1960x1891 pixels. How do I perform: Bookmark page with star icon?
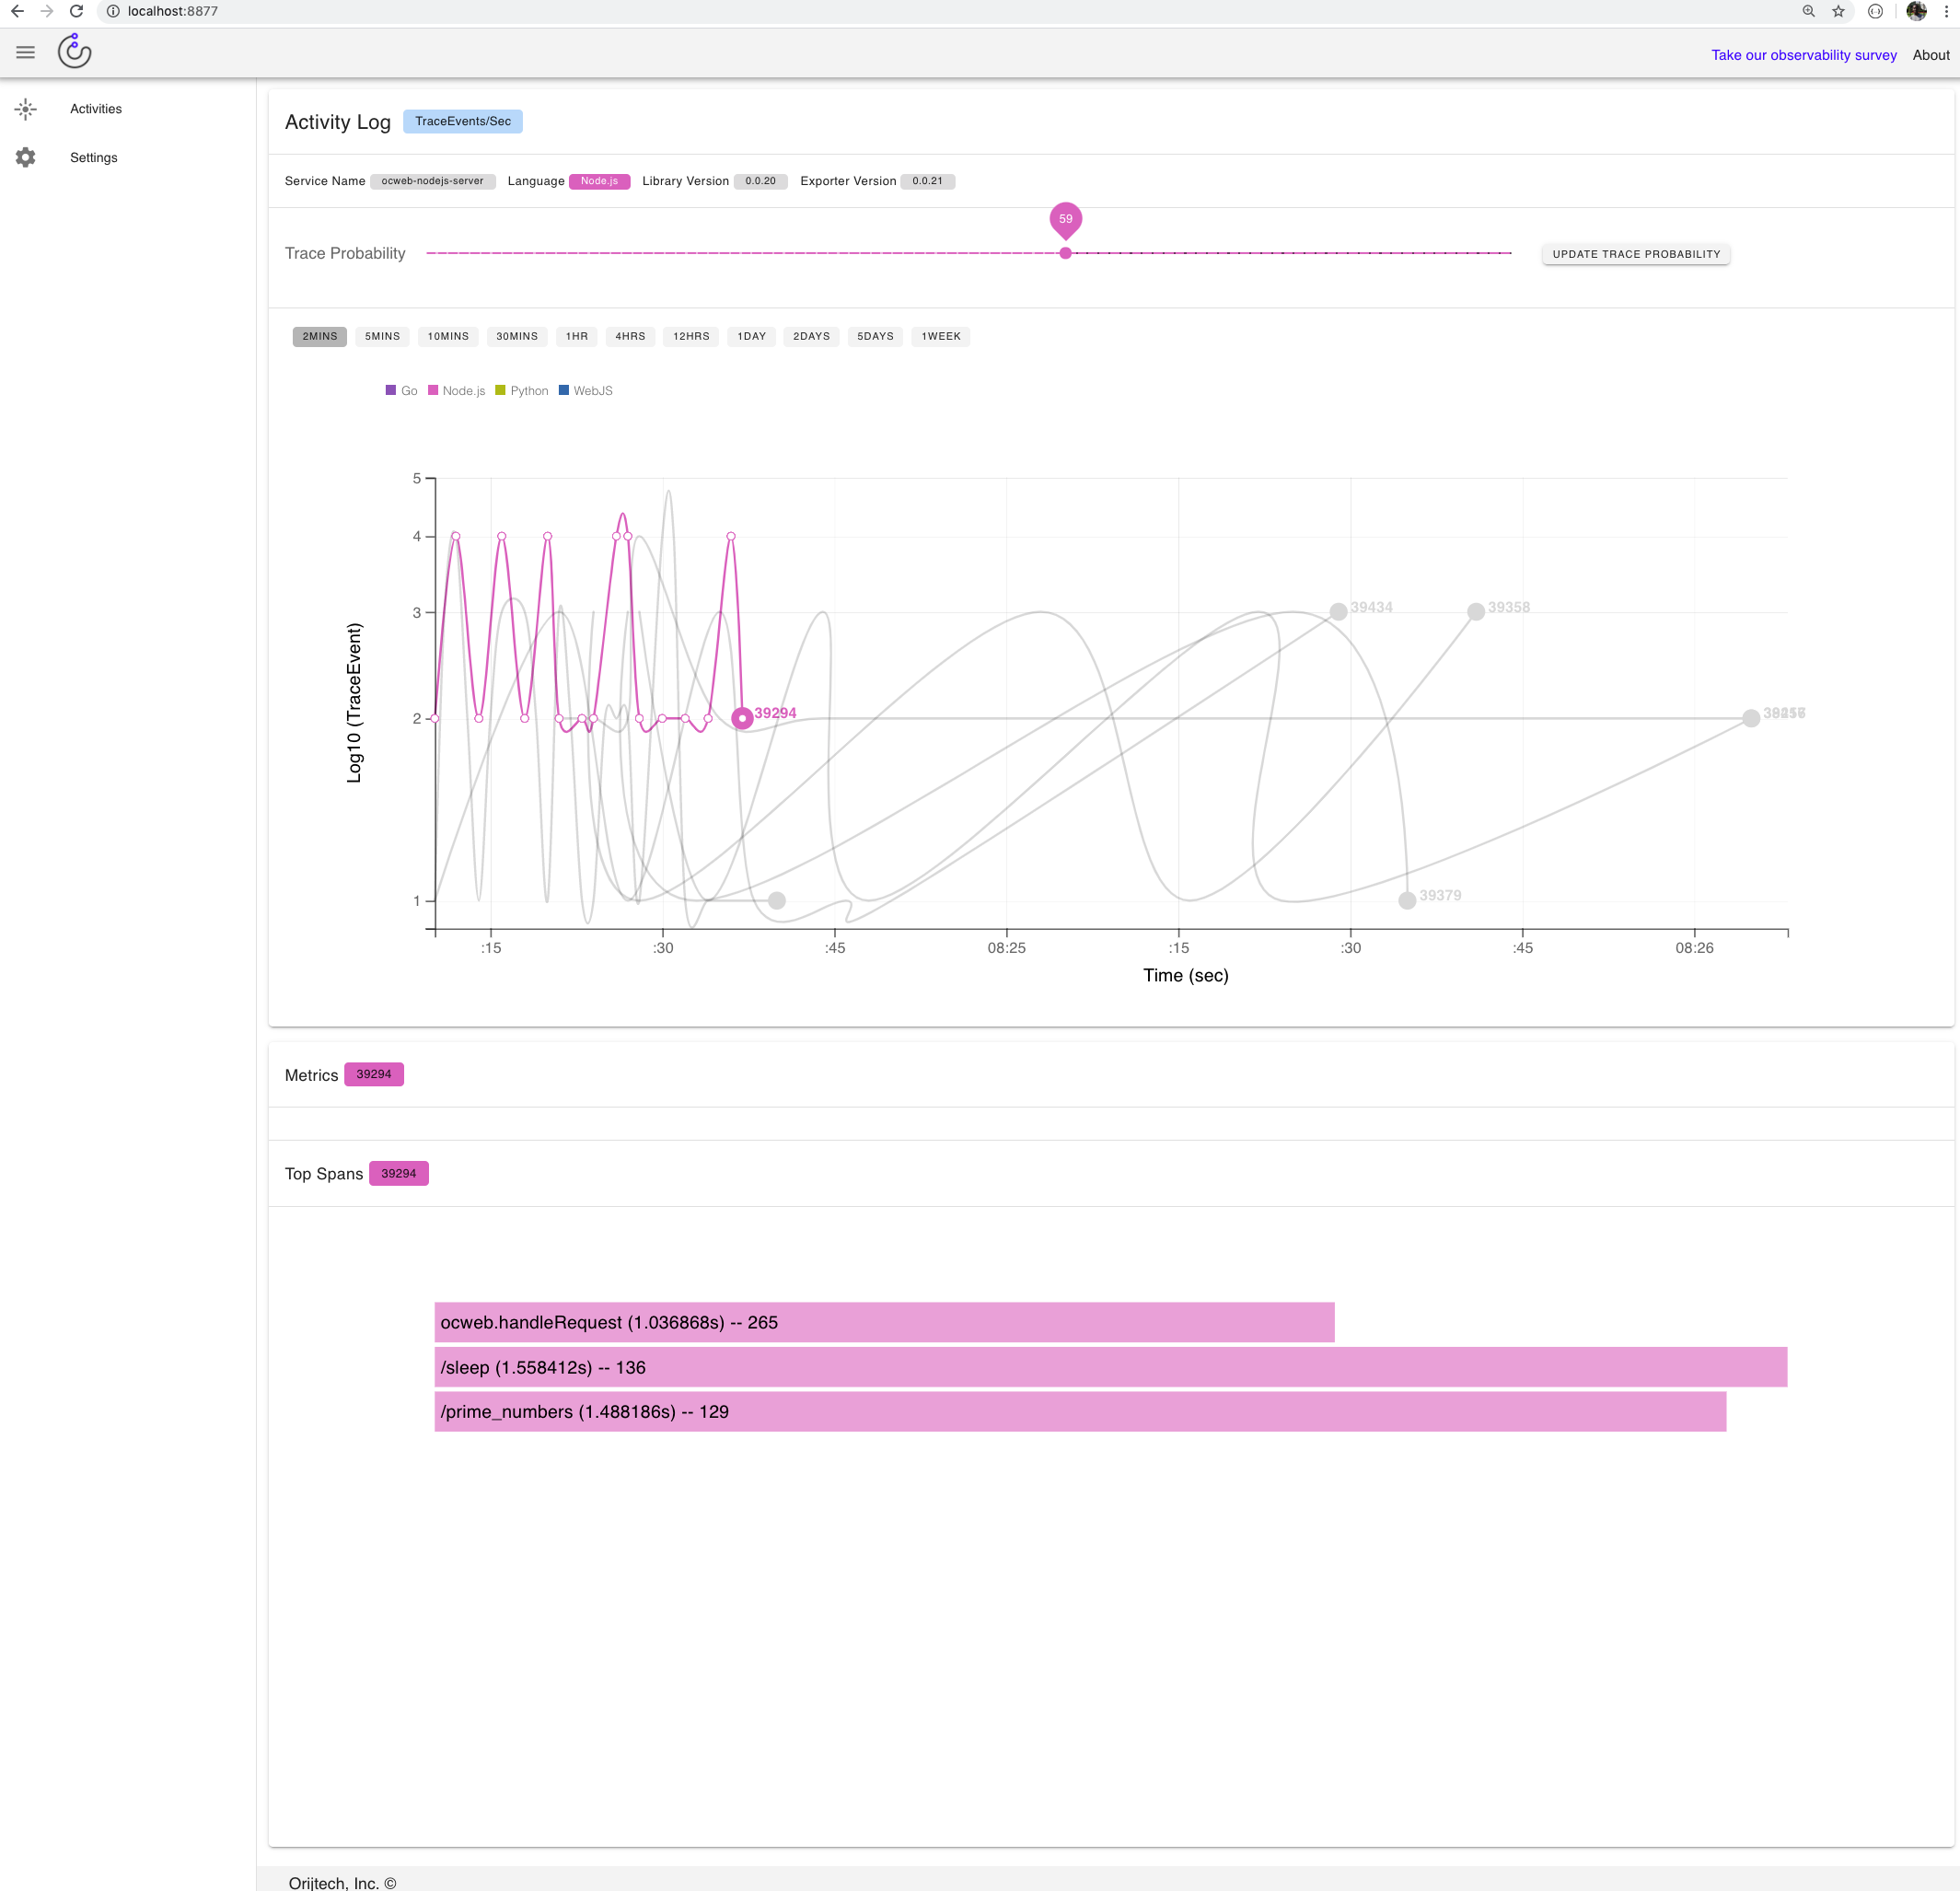tap(1838, 11)
